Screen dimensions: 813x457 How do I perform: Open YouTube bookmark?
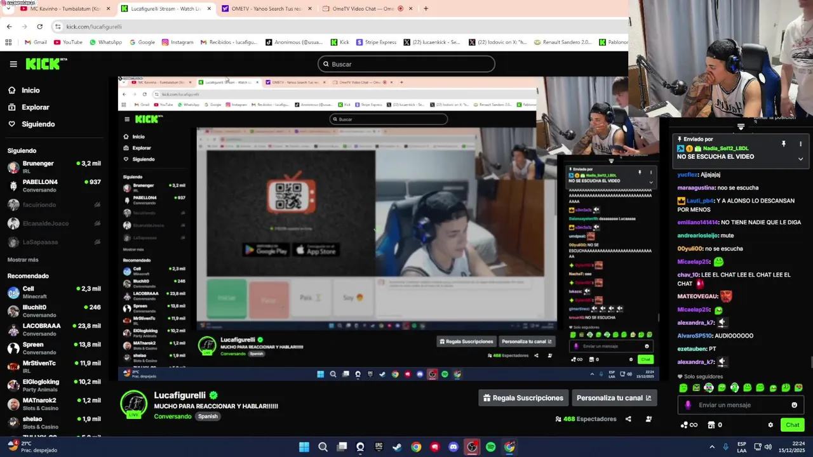[x=68, y=43]
